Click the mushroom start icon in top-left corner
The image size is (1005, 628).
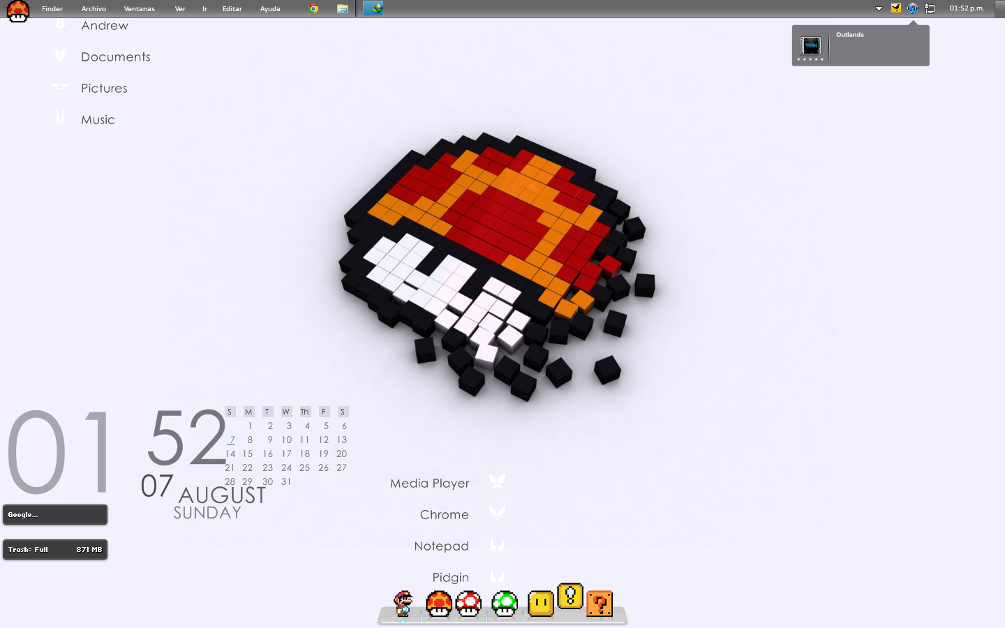tap(17, 10)
